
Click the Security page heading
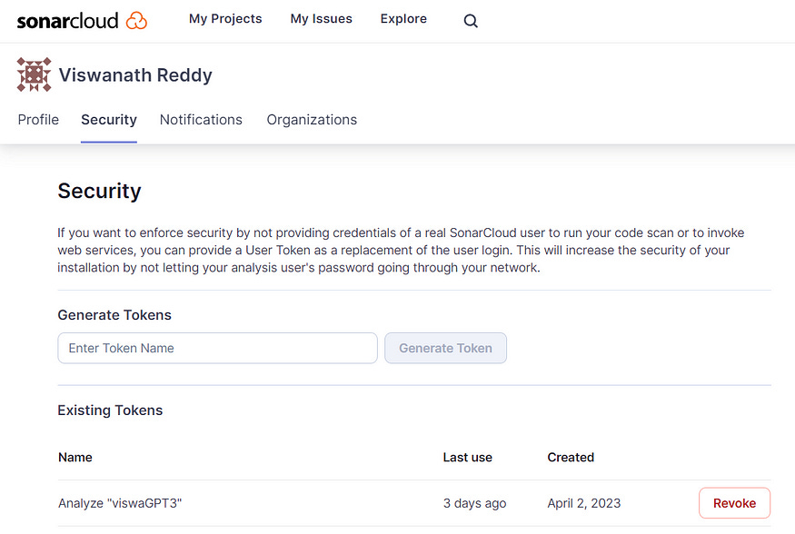tap(99, 192)
